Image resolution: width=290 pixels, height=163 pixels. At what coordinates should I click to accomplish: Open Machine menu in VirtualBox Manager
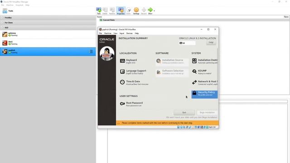coord(10,5)
